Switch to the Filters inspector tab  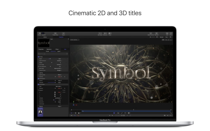57,49
